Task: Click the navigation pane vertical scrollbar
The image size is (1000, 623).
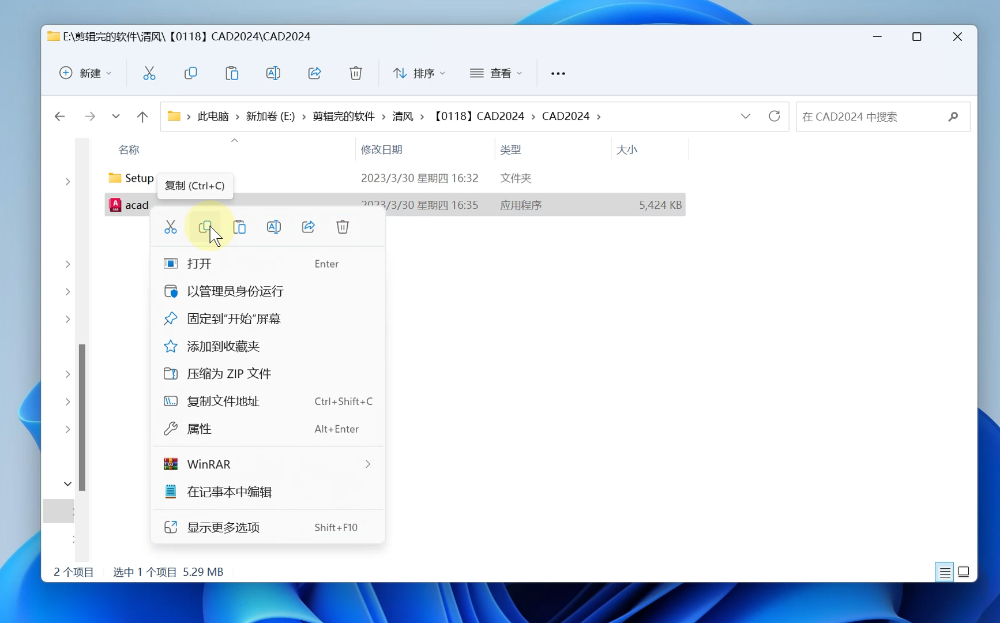Action: pos(82,418)
